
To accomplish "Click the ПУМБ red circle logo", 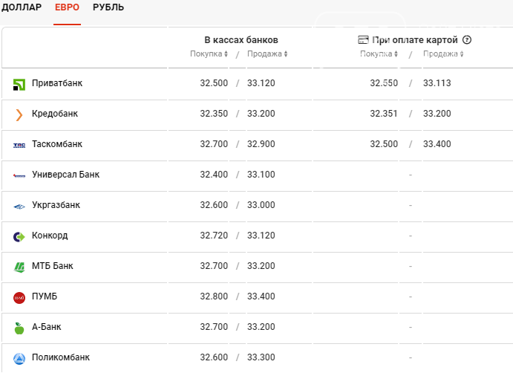I will tap(19, 298).
